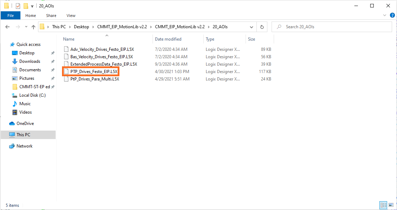397x210 pixels.
Task: Select Desktop in the address breadcrumb
Action: (x=81, y=26)
